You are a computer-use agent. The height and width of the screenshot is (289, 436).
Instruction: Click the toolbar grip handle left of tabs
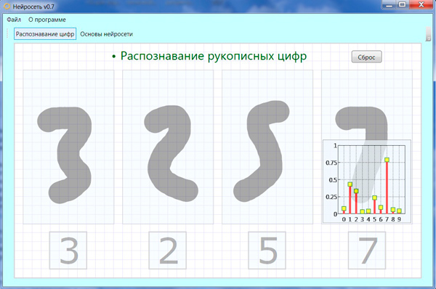(8, 33)
